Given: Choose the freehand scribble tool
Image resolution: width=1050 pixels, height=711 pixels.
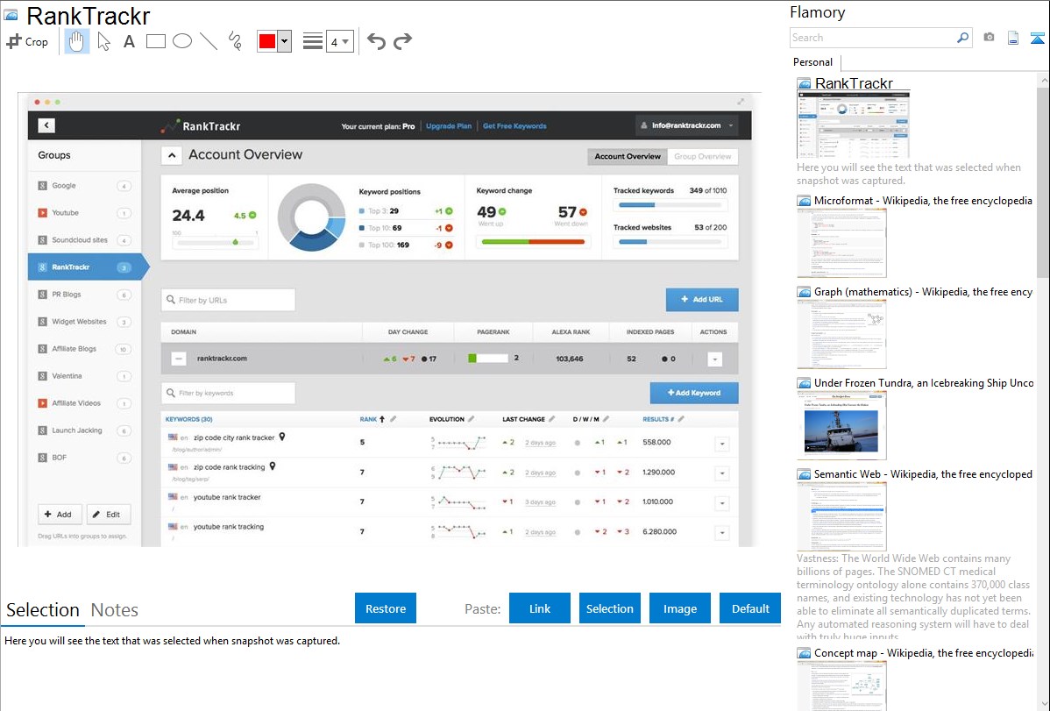Looking at the screenshot, I should pyautogui.click(x=235, y=41).
